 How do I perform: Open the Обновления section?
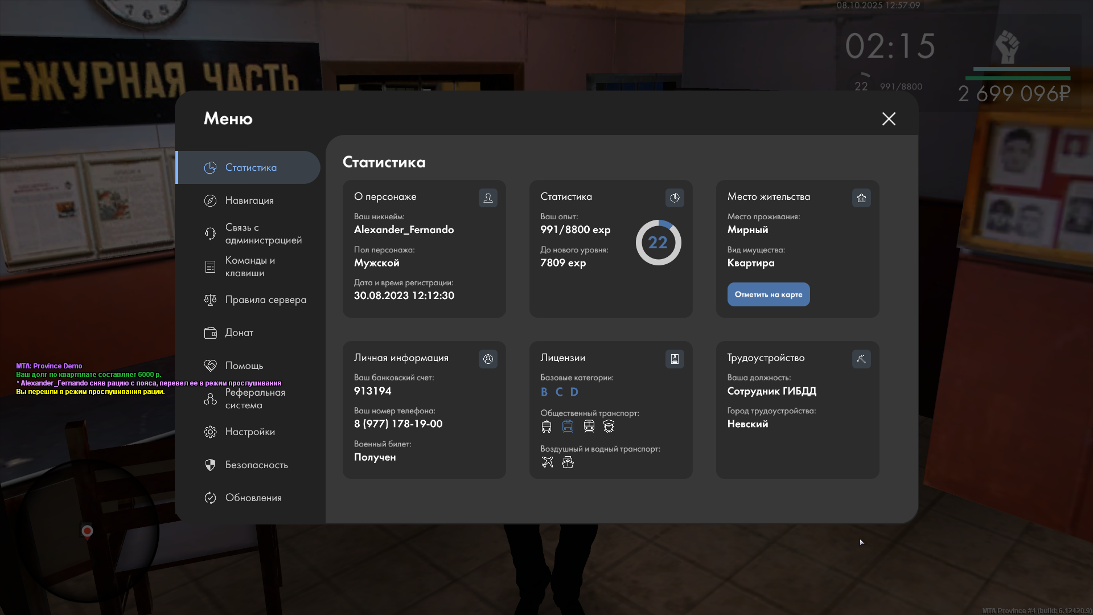(253, 498)
